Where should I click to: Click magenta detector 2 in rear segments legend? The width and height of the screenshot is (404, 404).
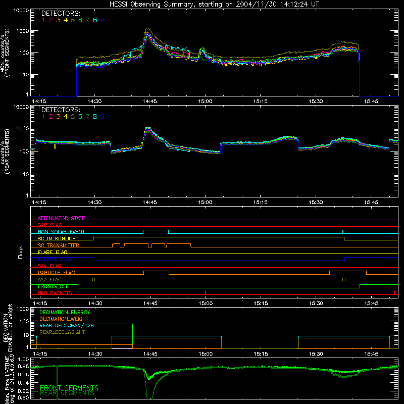click(51, 117)
